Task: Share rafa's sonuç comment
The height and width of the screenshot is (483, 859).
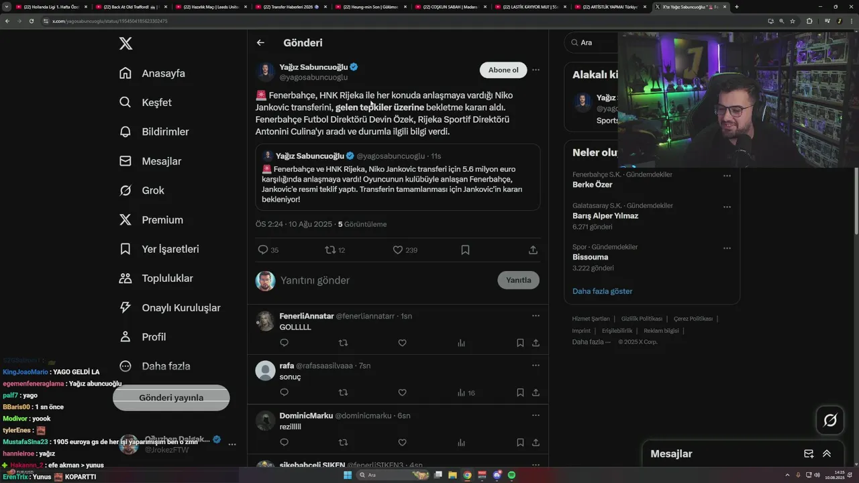Action: click(536, 392)
